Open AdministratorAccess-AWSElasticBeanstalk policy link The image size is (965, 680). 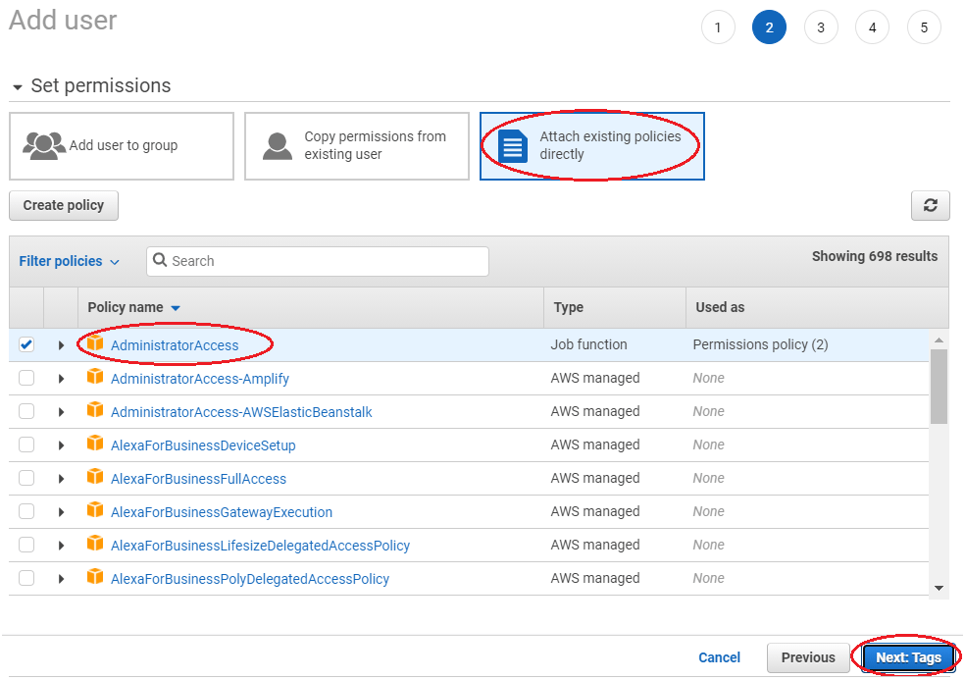241,412
